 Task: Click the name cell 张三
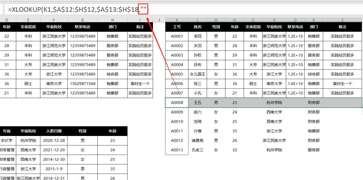tap(198, 84)
